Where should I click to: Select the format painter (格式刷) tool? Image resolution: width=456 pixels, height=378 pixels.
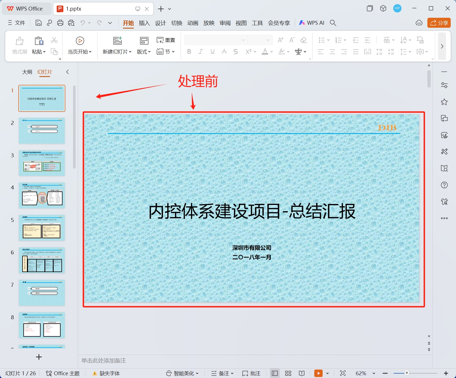click(19, 45)
